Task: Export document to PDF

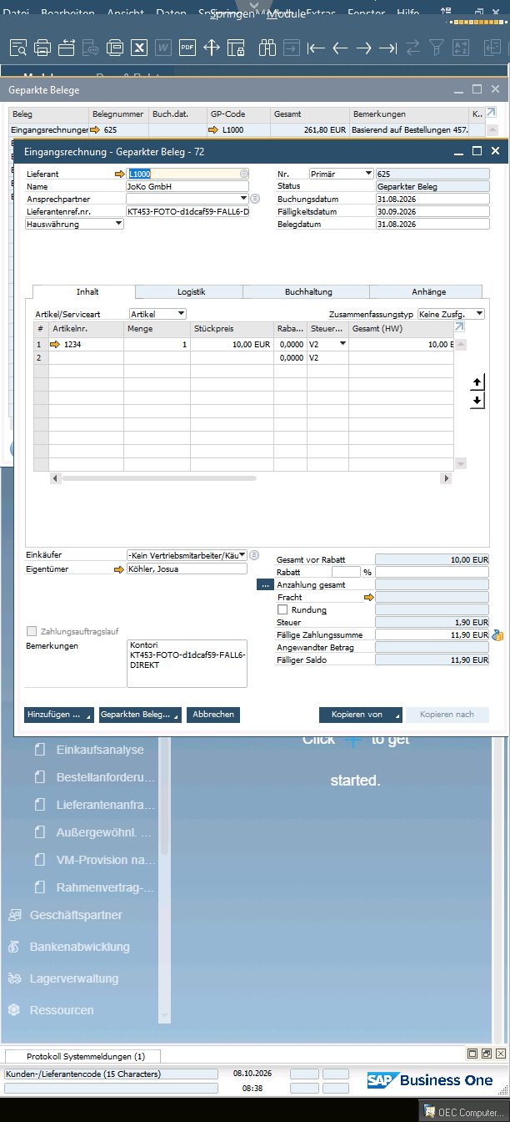Action: (187, 48)
